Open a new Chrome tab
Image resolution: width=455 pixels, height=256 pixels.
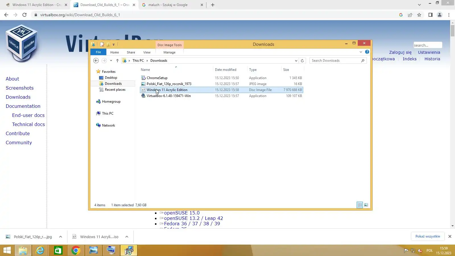pyautogui.click(x=212, y=5)
